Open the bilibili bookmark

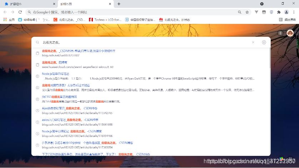coord(34,20)
